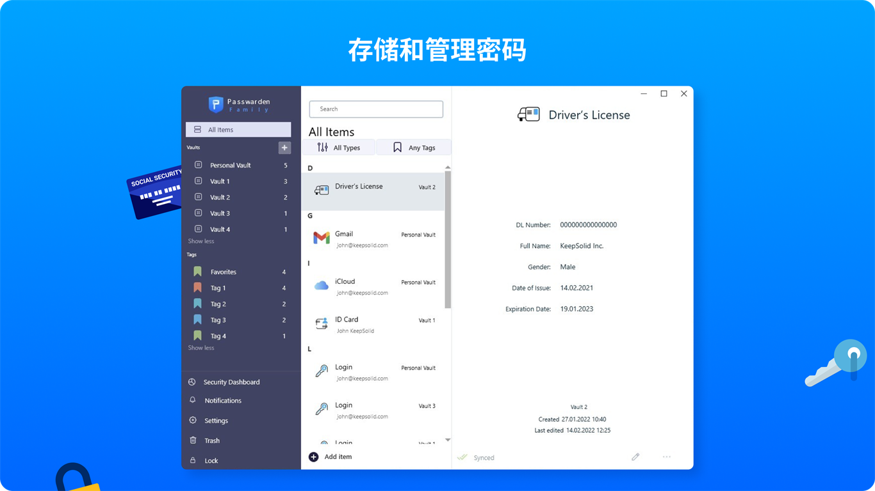This screenshot has height=491, width=875.
Task: Click inside the Search field
Action: coord(376,109)
